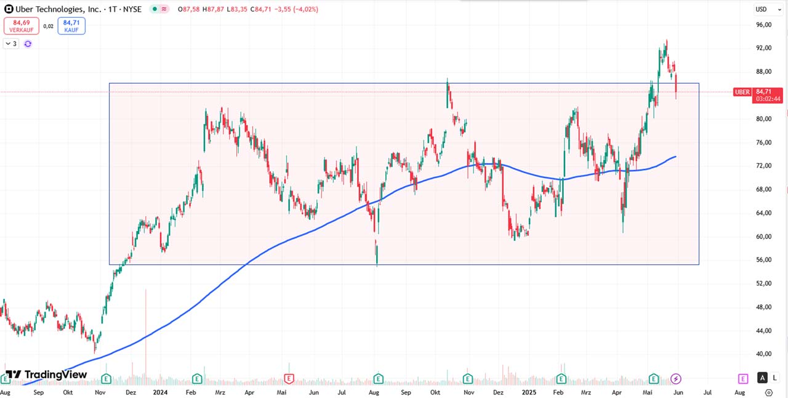This screenshot has height=398, width=788.
Task: Click the blue KAUF buy button
Action: click(x=71, y=26)
